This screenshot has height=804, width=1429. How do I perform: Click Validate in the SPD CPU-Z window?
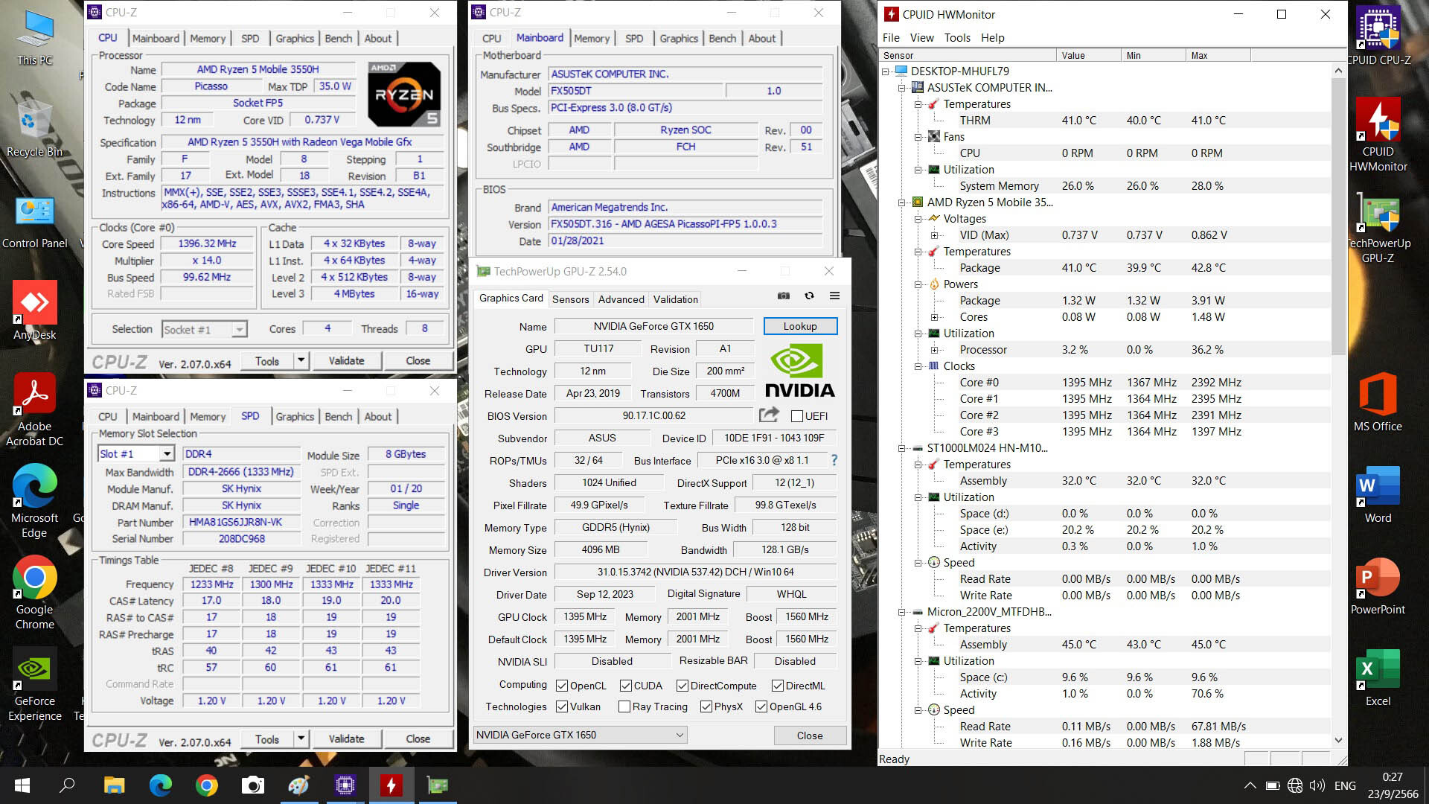347,739
